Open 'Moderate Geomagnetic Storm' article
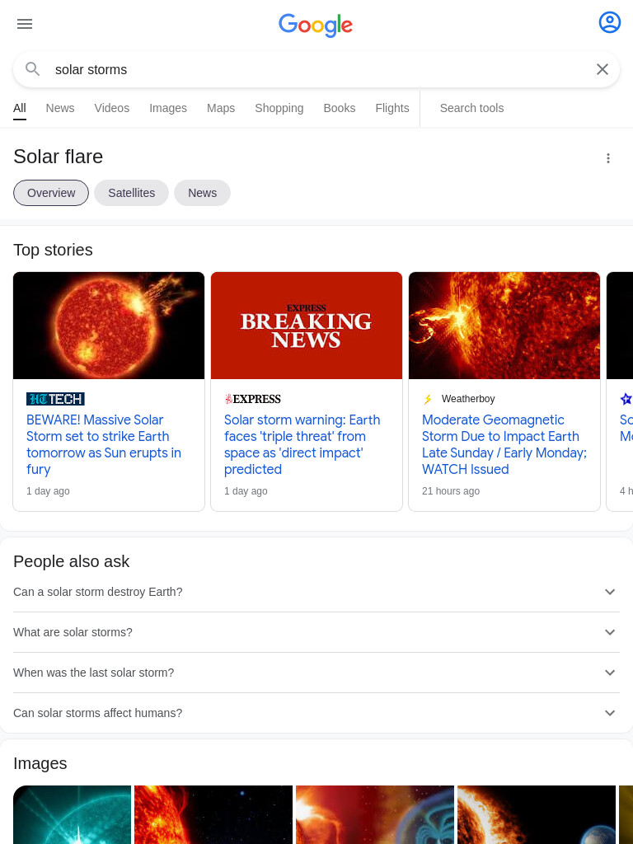 click(x=504, y=444)
